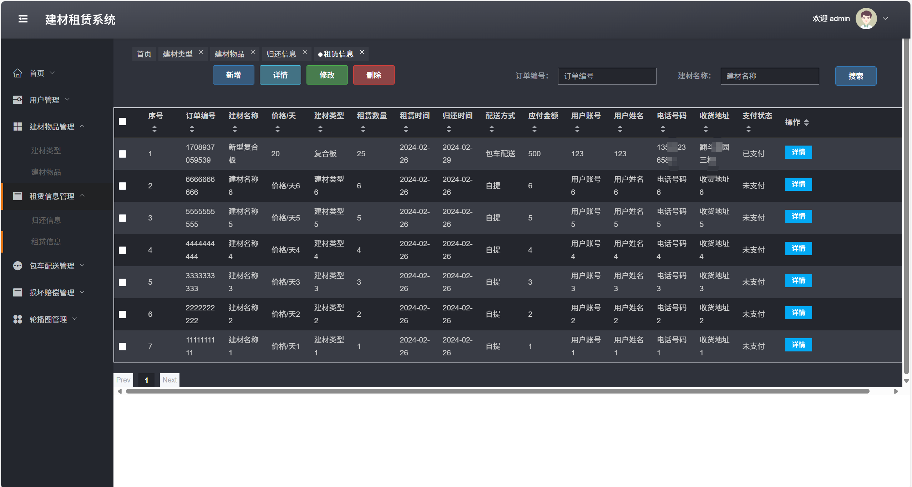Image resolution: width=912 pixels, height=487 pixels.
Task: Sort by 序号 column arrows
Action: click(154, 129)
